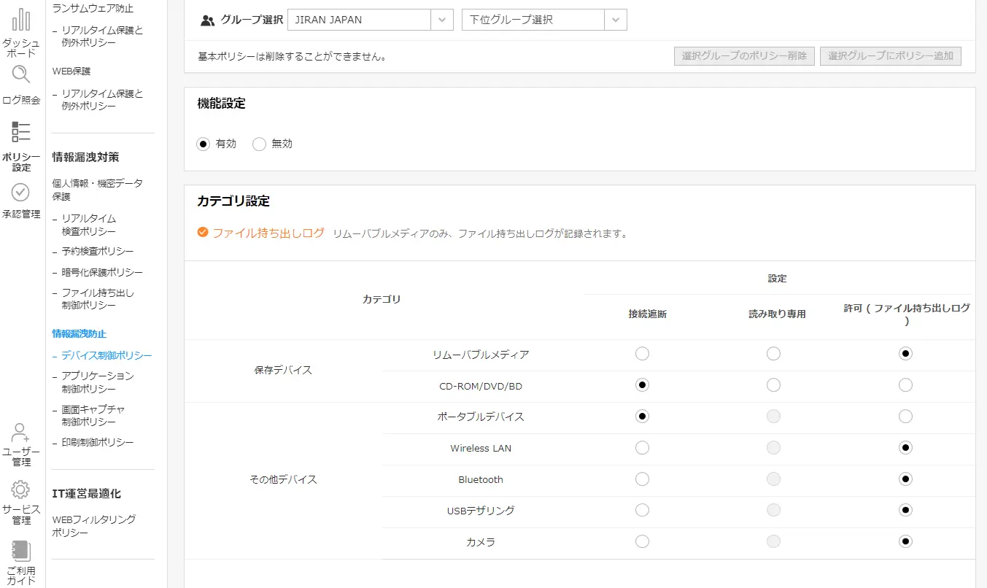Expand the JIRAN JAPAN group dropdown
Screen dimensions: 987x588
pyautogui.click(x=441, y=20)
